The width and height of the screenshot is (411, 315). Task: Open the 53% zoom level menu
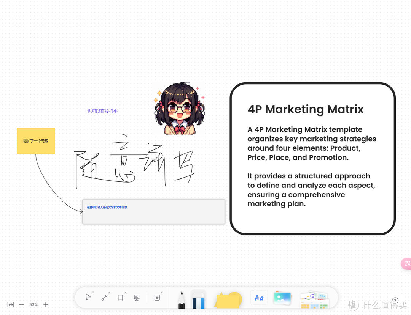(33, 304)
